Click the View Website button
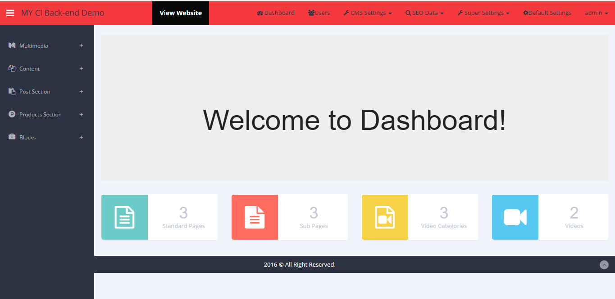This screenshot has height=299, width=615. [x=180, y=13]
